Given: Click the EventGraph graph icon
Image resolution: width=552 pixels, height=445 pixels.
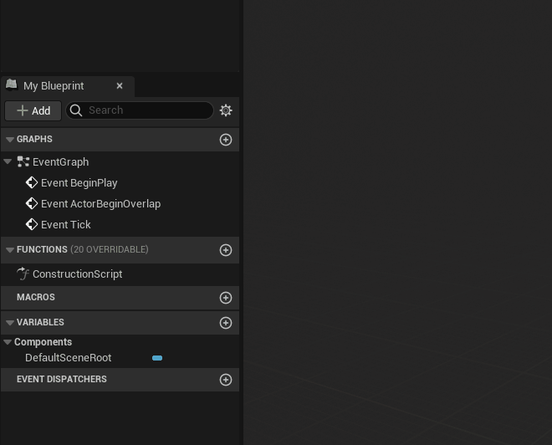Looking at the screenshot, I should [x=23, y=162].
